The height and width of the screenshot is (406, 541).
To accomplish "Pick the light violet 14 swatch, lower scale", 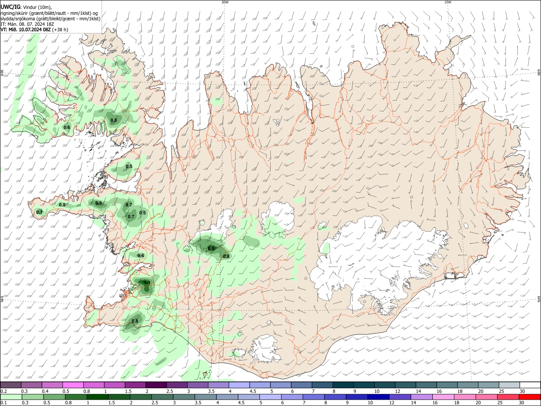I will [422, 397].
